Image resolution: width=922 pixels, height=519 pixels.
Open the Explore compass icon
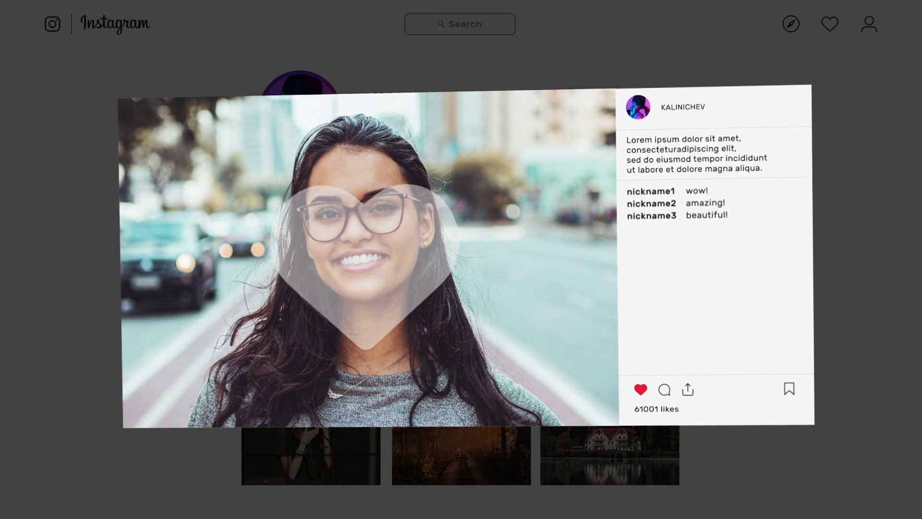[x=790, y=24]
